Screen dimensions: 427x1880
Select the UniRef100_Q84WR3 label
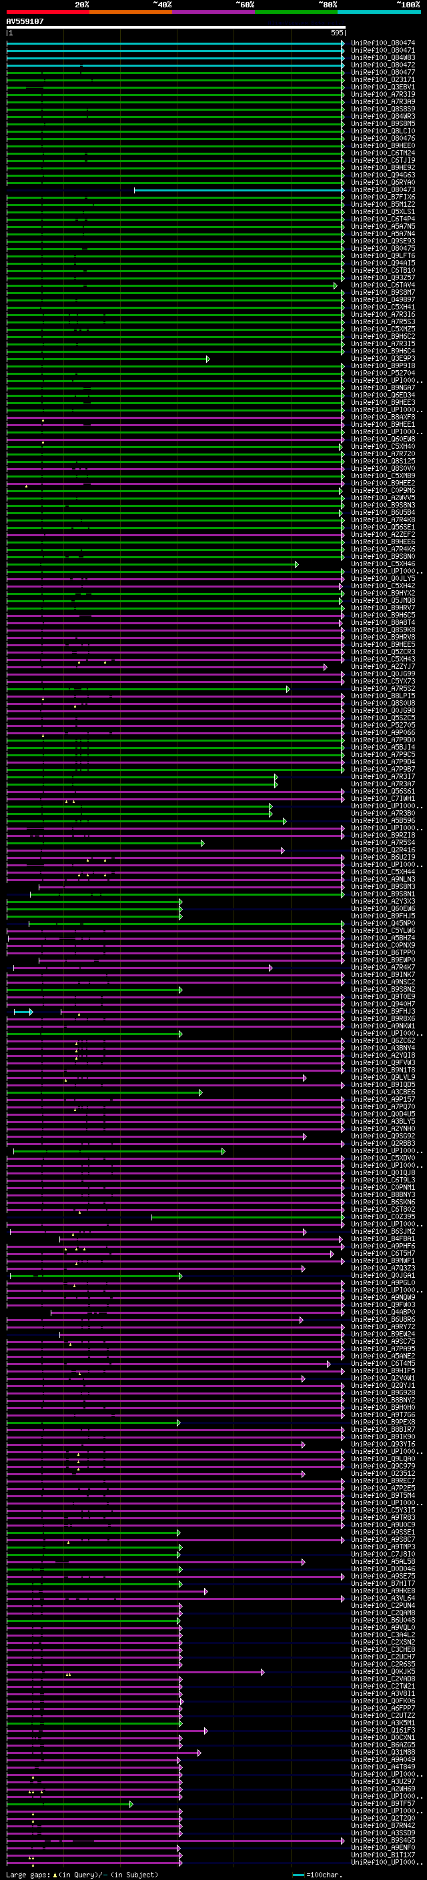[x=383, y=116]
